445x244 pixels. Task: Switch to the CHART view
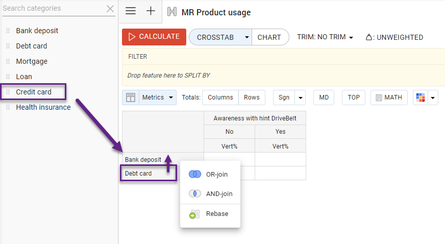tap(269, 37)
